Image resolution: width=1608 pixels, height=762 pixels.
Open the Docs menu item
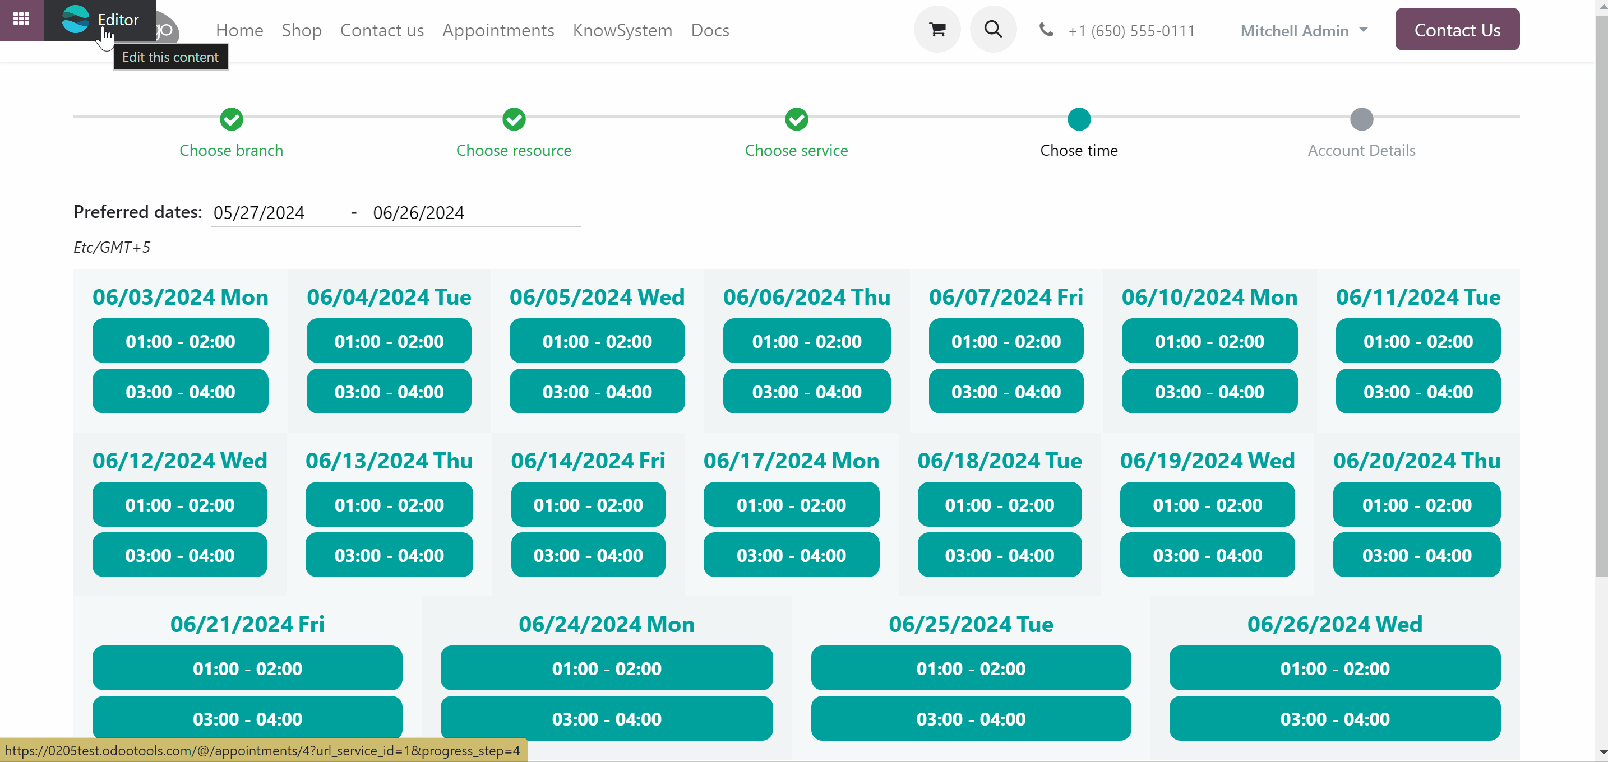[x=710, y=30]
